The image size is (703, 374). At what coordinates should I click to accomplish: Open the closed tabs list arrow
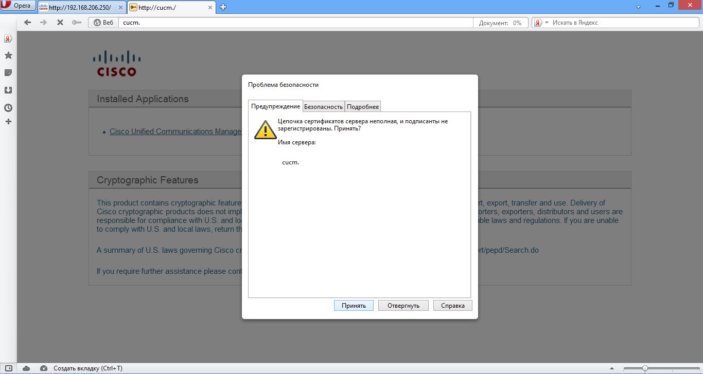638,7
